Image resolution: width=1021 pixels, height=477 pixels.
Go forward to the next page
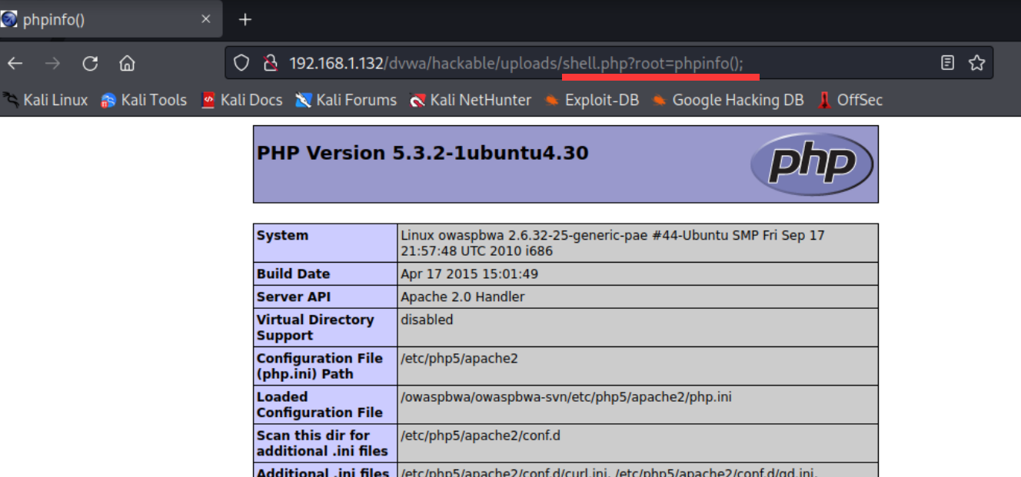click(52, 63)
